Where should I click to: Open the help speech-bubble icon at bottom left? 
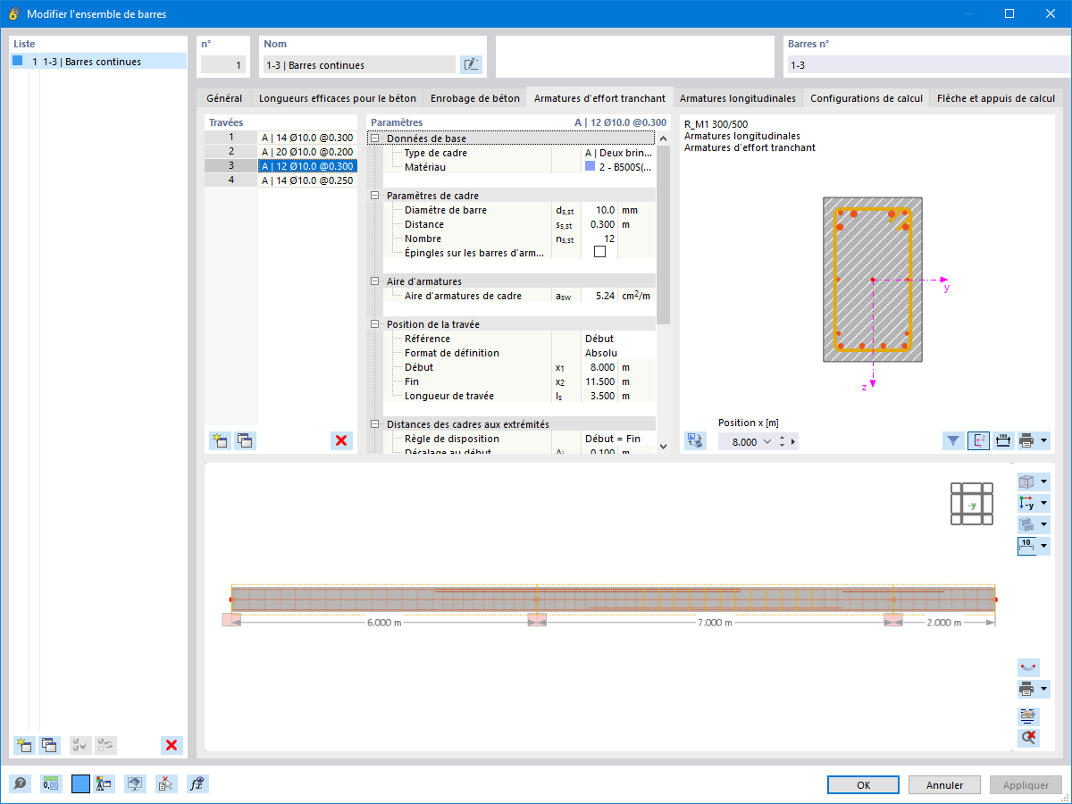20,784
